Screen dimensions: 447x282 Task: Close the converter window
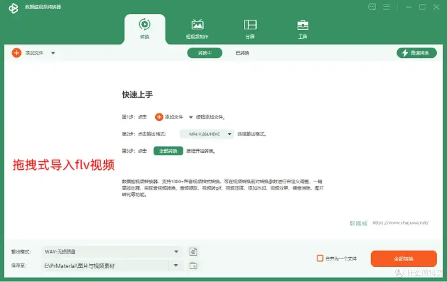point(436,7)
